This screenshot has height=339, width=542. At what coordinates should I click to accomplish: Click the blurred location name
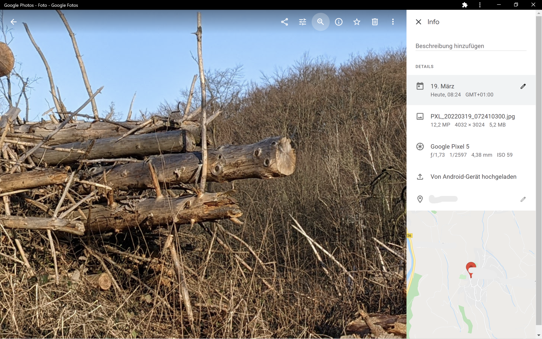(x=443, y=199)
